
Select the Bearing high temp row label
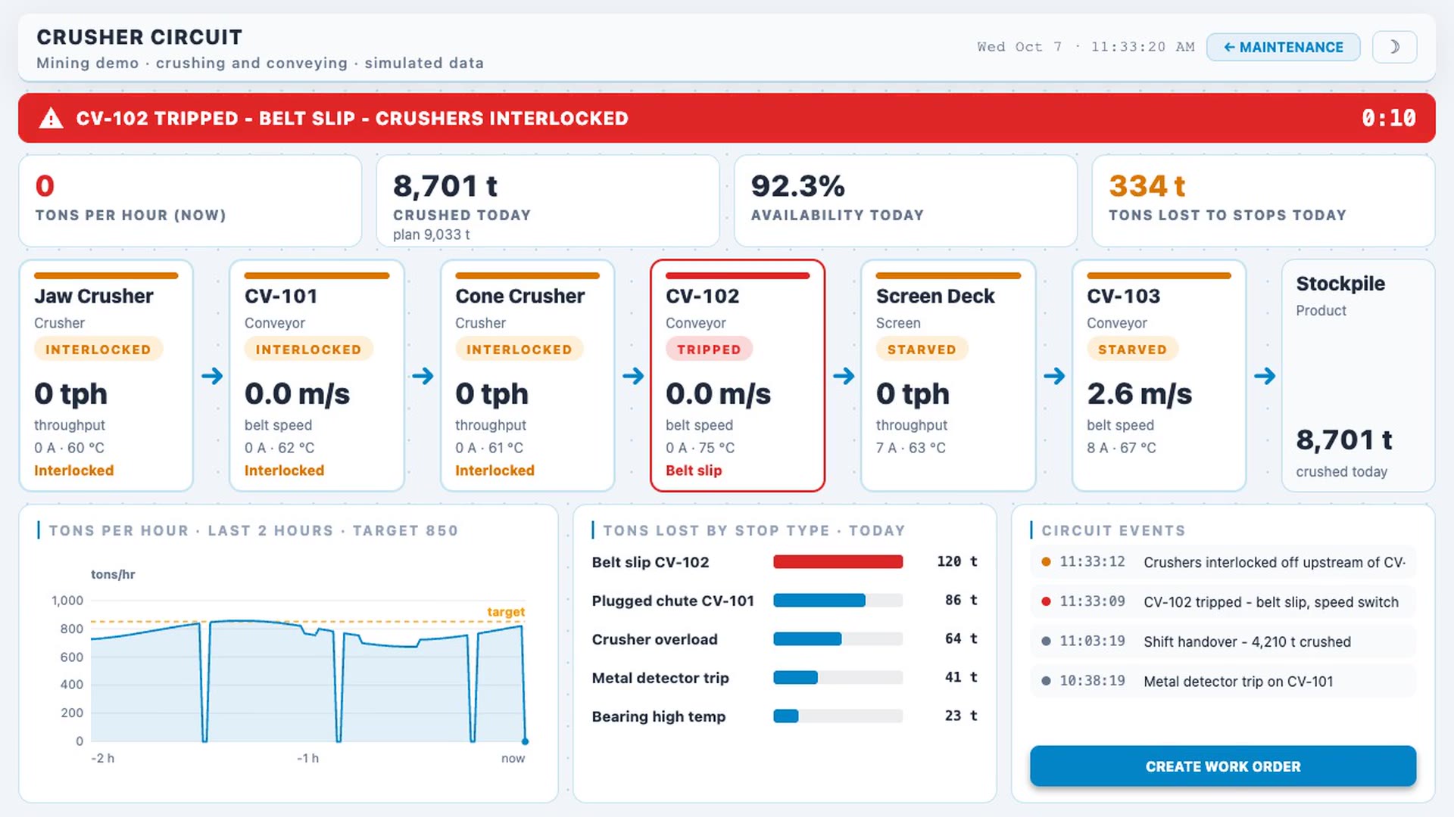658,716
